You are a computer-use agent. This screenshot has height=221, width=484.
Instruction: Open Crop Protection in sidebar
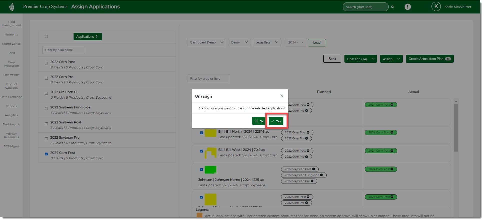pos(11,64)
